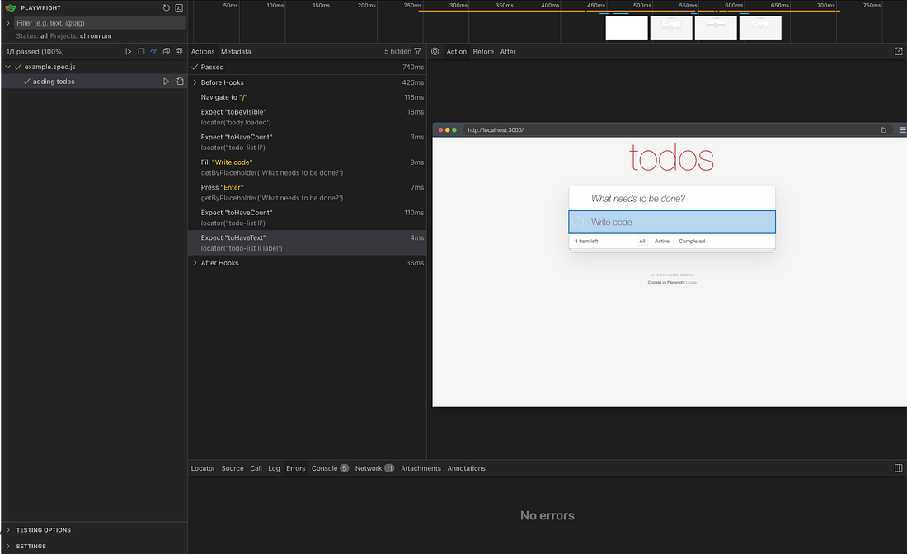Reload the test list
Image resolution: width=907 pixels, height=554 pixels.
(166, 8)
